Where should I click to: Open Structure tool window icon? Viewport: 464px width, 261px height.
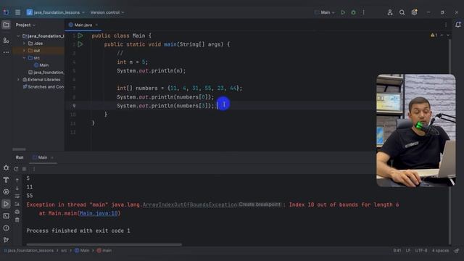(6, 41)
